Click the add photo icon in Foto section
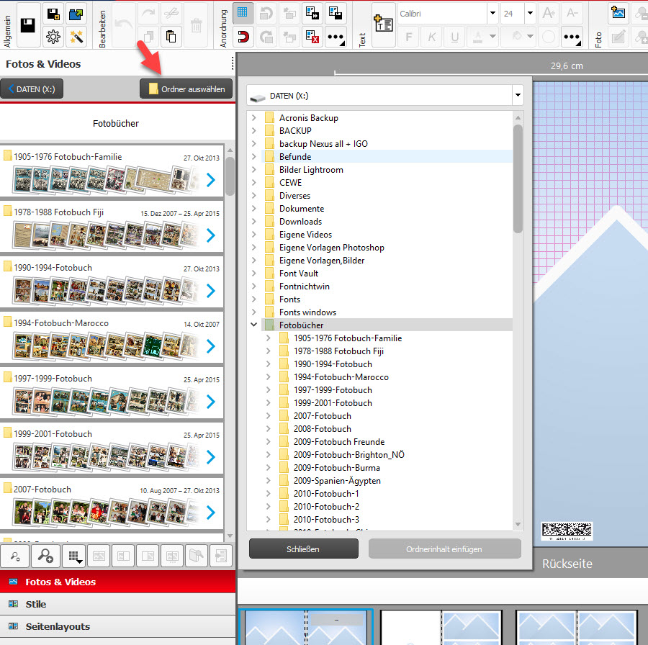 point(618,13)
